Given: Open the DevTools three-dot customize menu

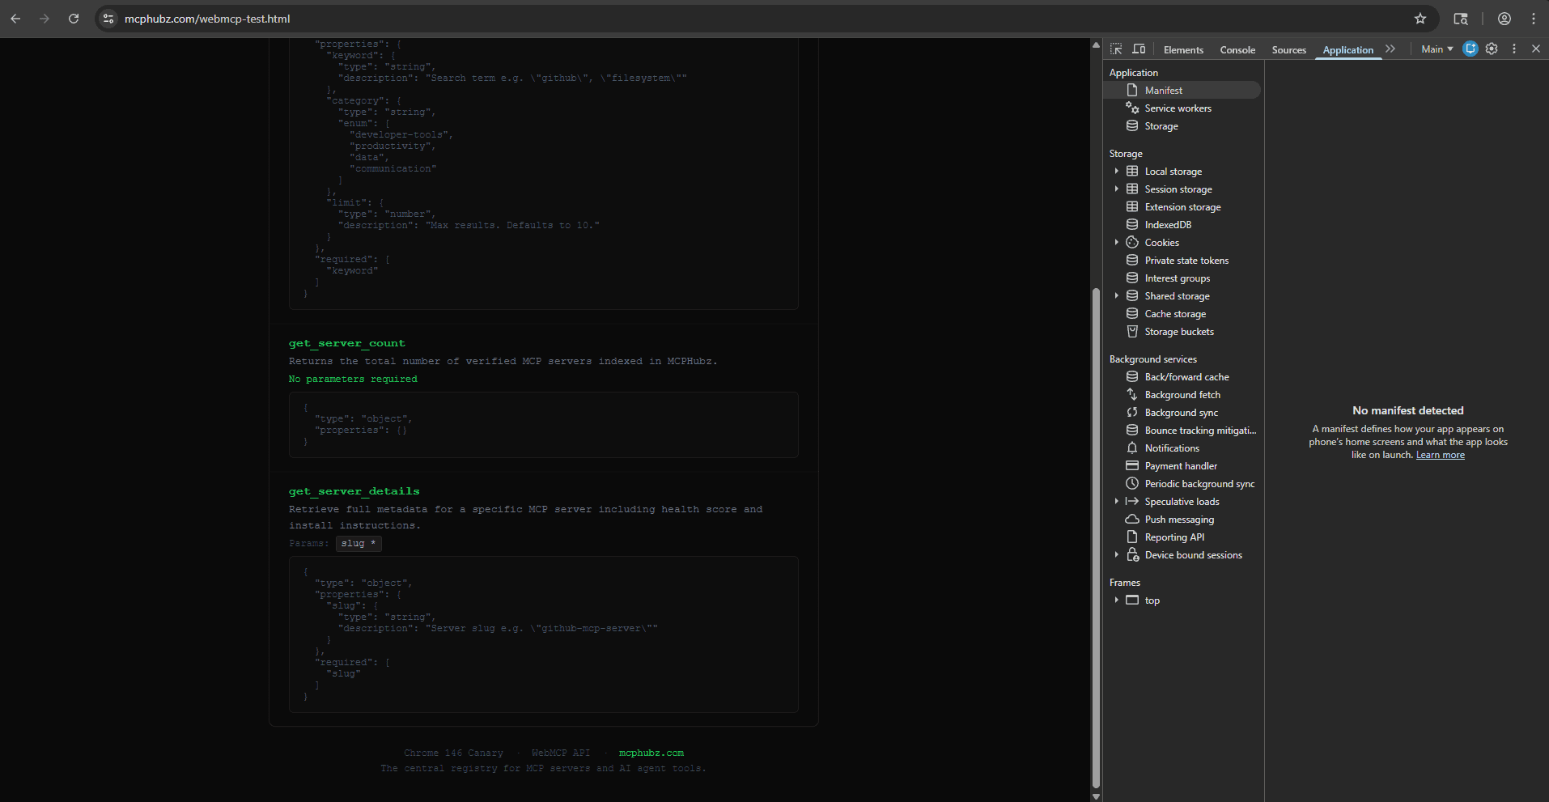Looking at the screenshot, I should pos(1514,49).
